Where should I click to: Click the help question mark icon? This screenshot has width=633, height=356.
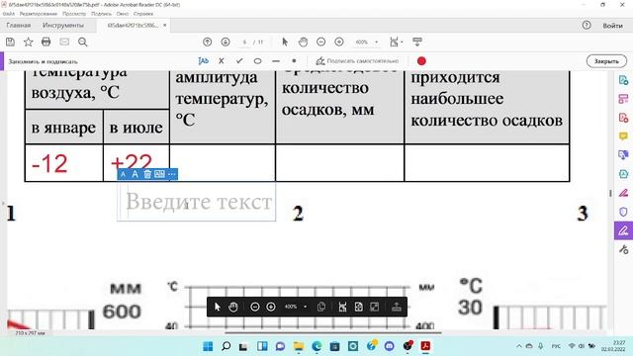(x=587, y=25)
